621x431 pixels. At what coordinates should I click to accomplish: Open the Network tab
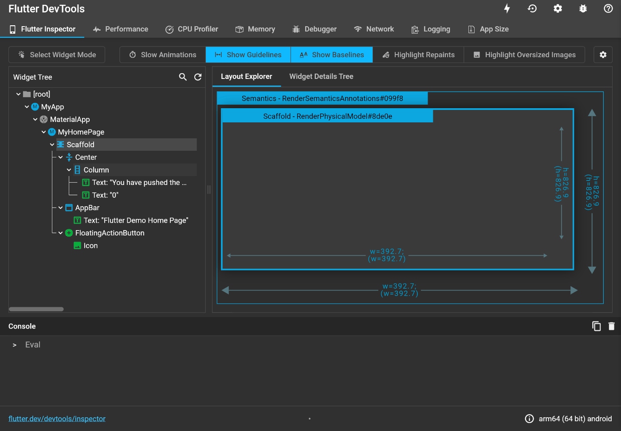point(374,29)
